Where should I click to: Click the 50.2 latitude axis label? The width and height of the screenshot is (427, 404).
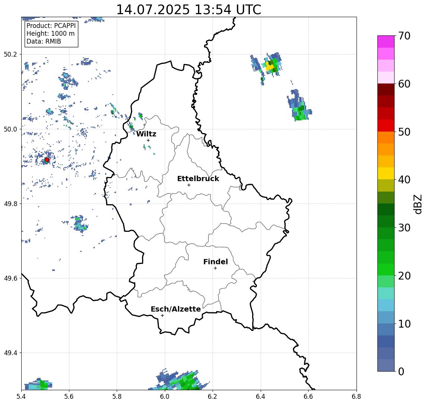10,54
